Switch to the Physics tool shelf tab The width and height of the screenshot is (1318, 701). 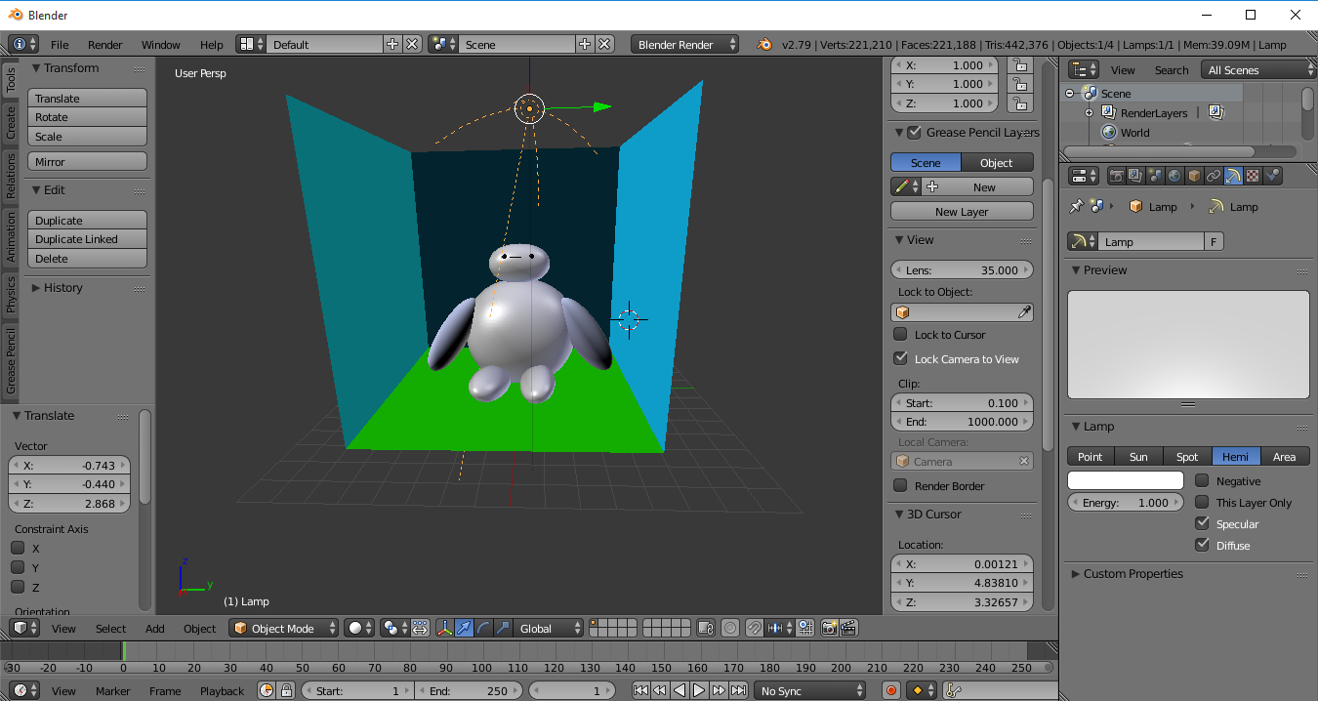11,294
